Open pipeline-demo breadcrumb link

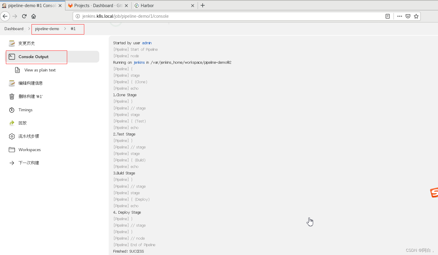coord(47,29)
